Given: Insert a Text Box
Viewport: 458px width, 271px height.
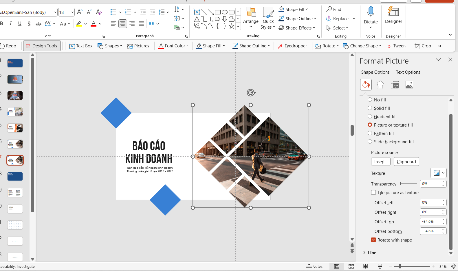Looking at the screenshot, I should 80,46.
